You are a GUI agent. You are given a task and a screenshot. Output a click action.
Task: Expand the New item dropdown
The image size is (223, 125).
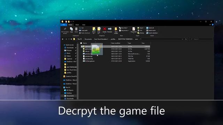pyautogui.click(x=123, y=28)
